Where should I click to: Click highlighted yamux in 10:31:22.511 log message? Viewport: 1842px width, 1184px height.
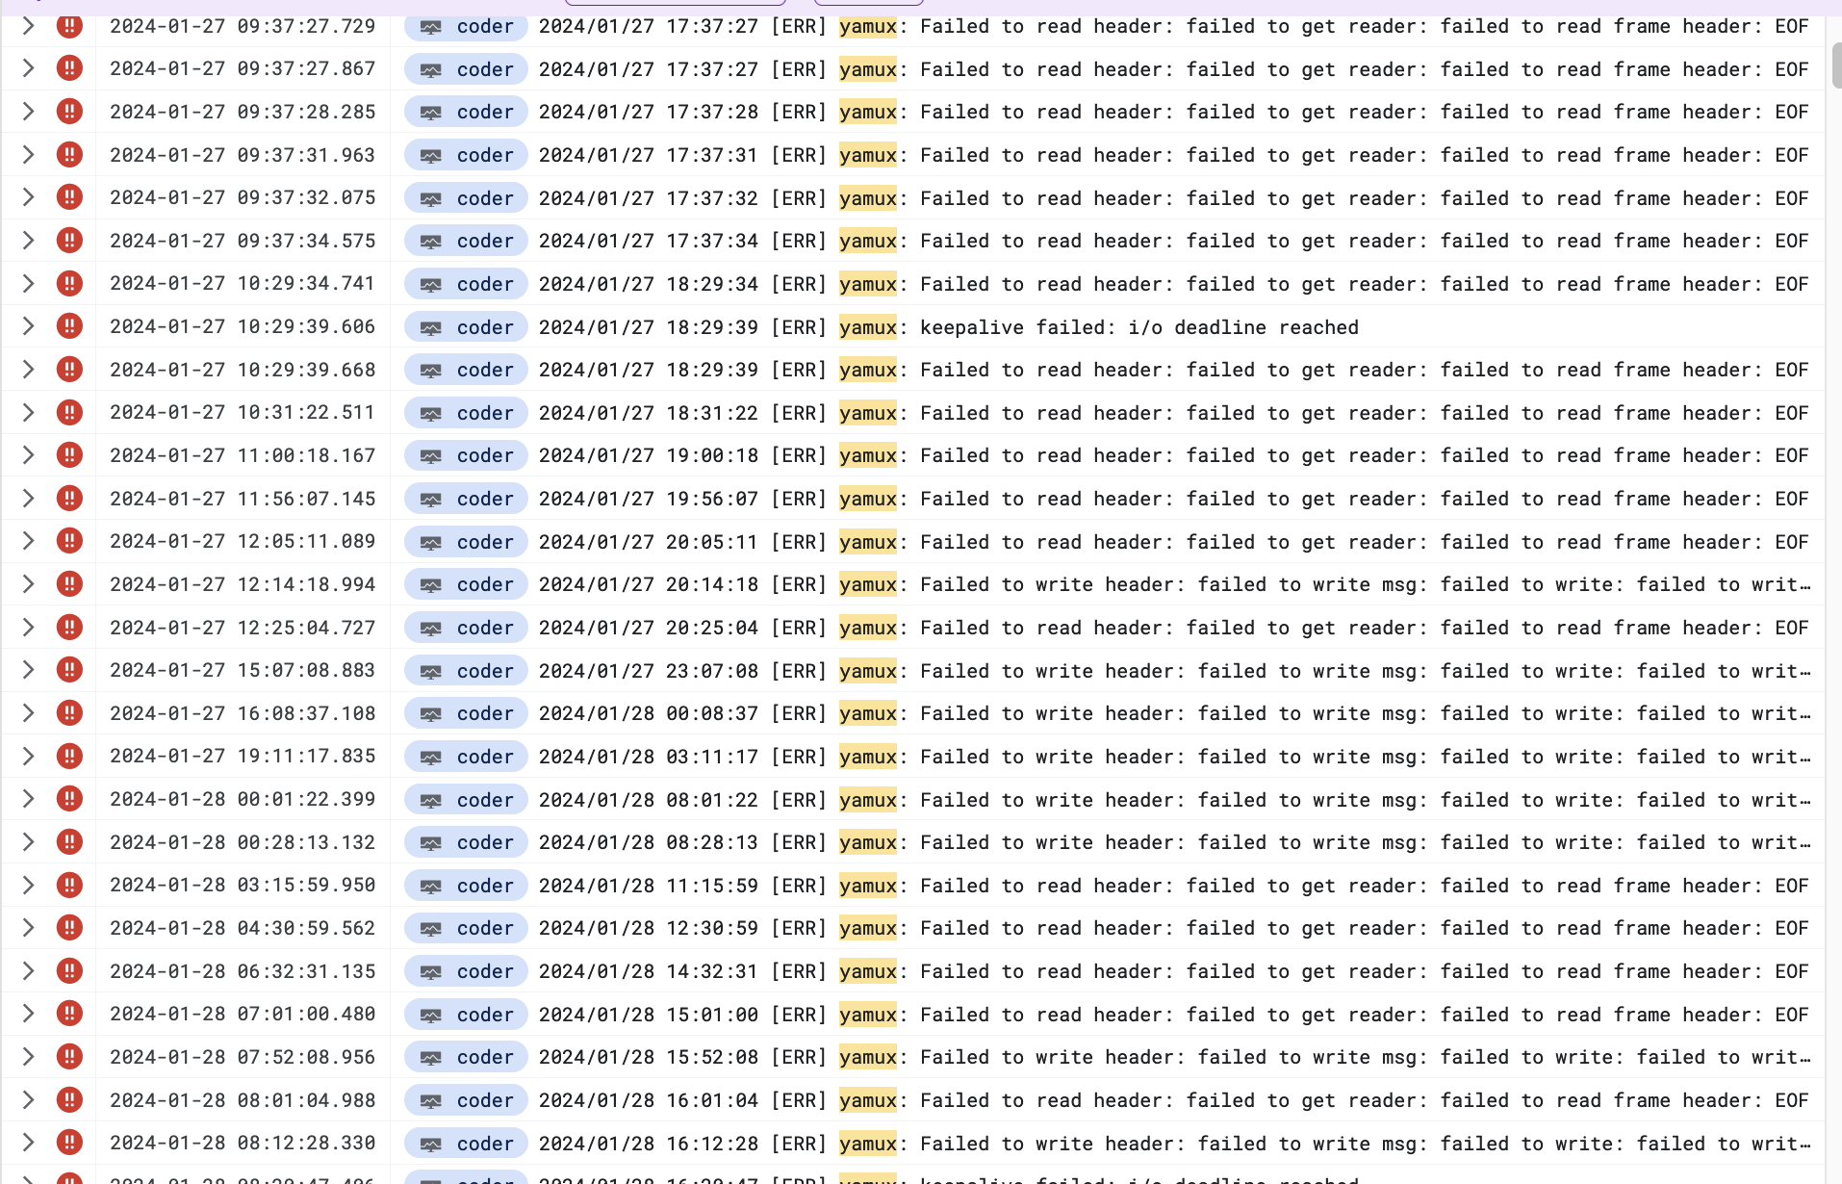pos(867,413)
